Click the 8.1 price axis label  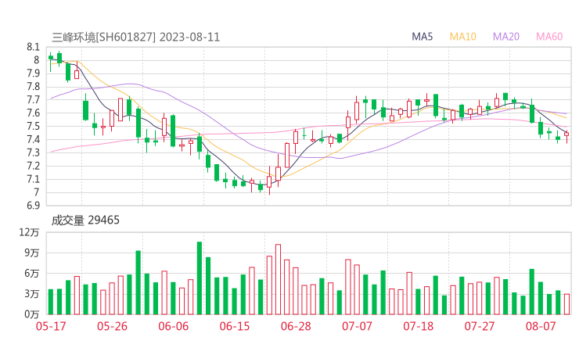(x=33, y=47)
